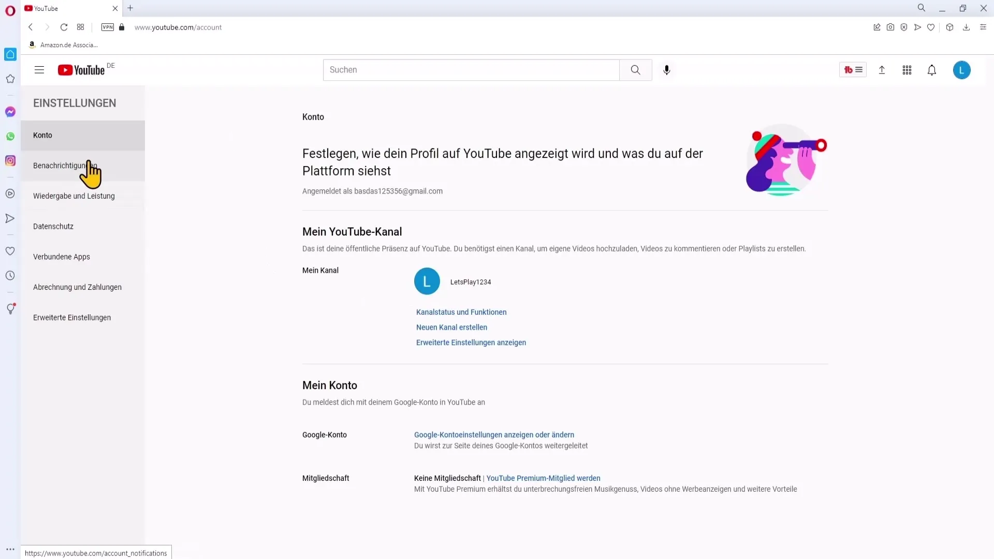This screenshot has width=994, height=559.
Task: Select Wiedergabe und Leistung settings tab
Action: [x=74, y=196]
